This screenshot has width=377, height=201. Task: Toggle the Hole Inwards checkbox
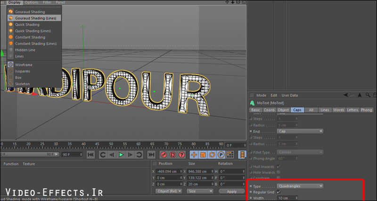click(x=279, y=172)
